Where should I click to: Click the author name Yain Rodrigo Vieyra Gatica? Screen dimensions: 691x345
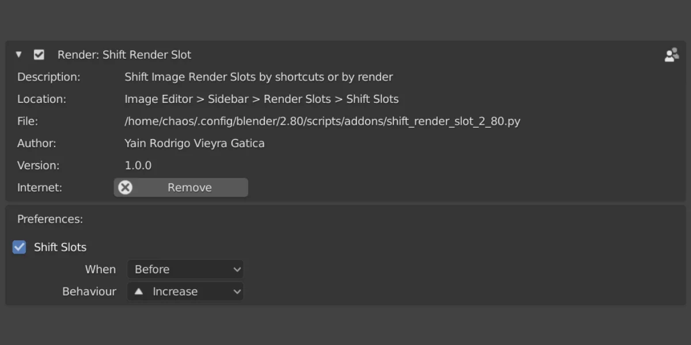[x=194, y=143]
